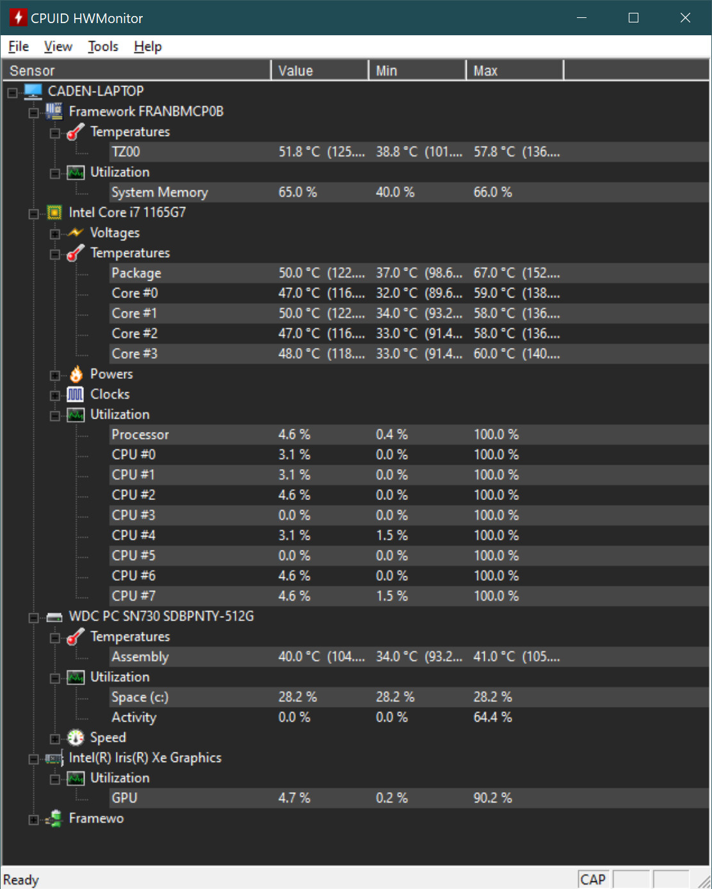712x889 pixels.
Task: Select the Activity row
Action: pyautogui.click(x=409, y=717)
